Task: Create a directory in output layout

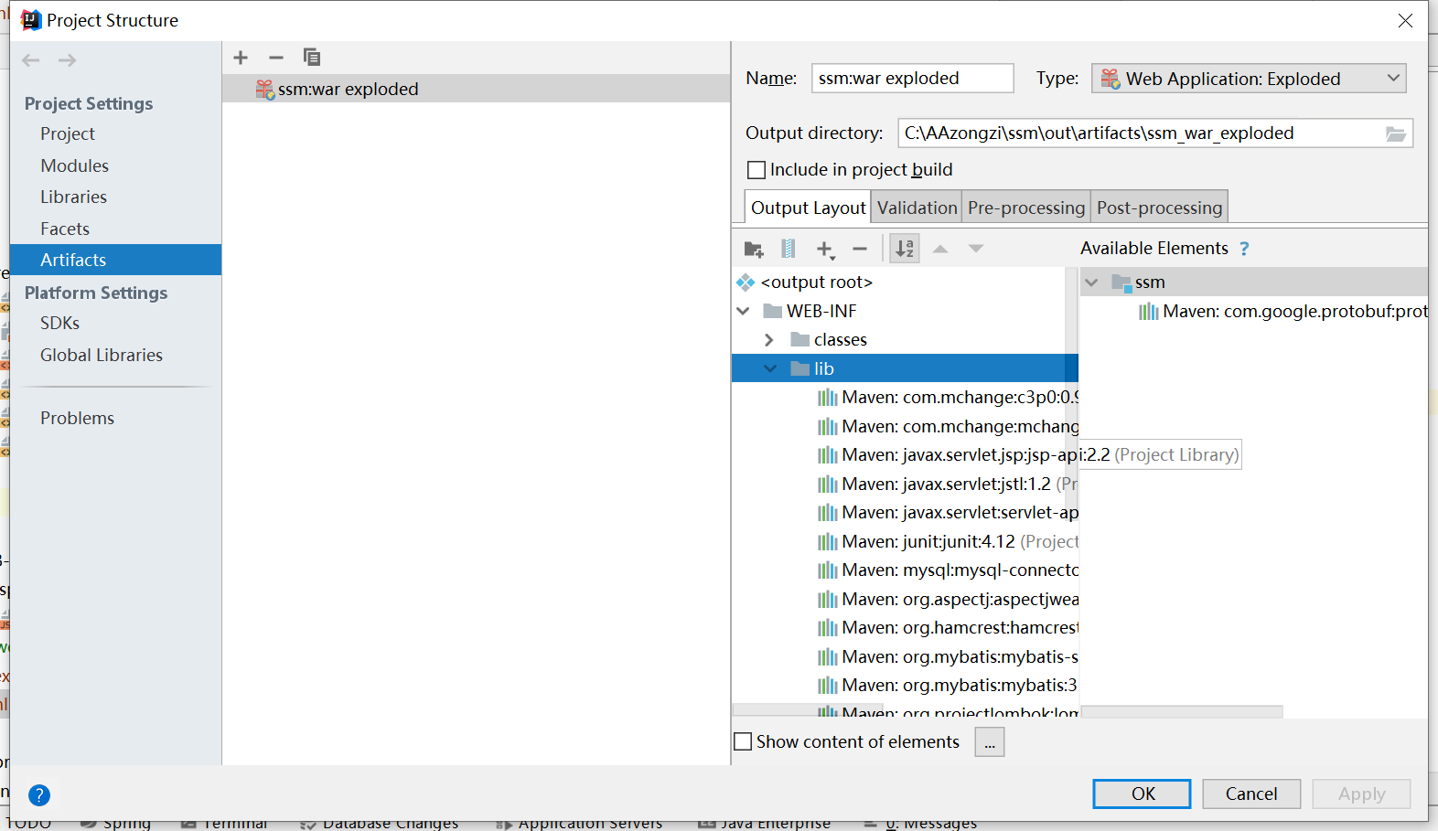Action: click(x=754, y=249)
